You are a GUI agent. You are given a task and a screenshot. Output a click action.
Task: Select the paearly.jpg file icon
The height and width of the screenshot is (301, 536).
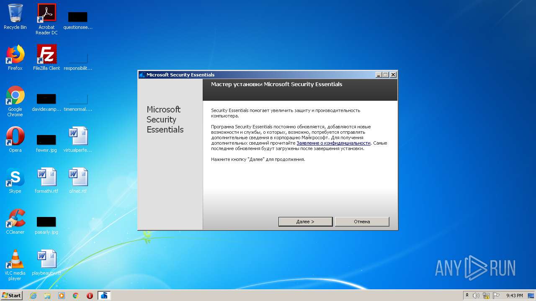coord(46,225)
